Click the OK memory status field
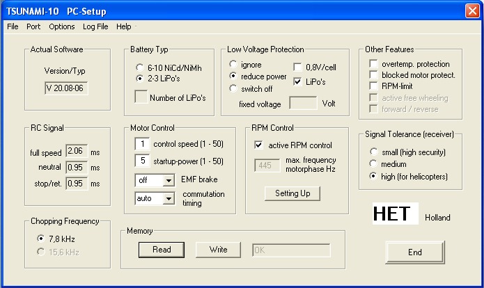This screenshot has width=484, height=288. (291, 250)
